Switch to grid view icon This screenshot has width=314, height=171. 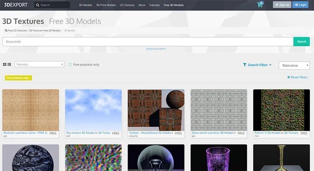click(5, 65)
